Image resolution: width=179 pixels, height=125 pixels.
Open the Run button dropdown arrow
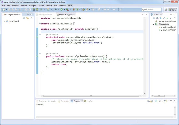coord(64,10)
